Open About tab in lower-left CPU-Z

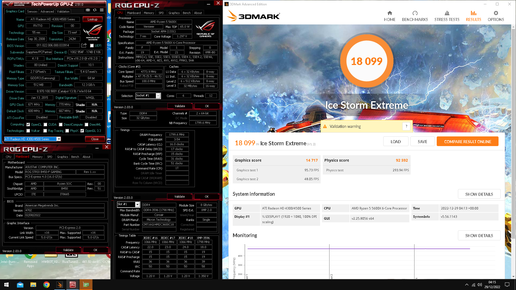click(x=86, y=157)
